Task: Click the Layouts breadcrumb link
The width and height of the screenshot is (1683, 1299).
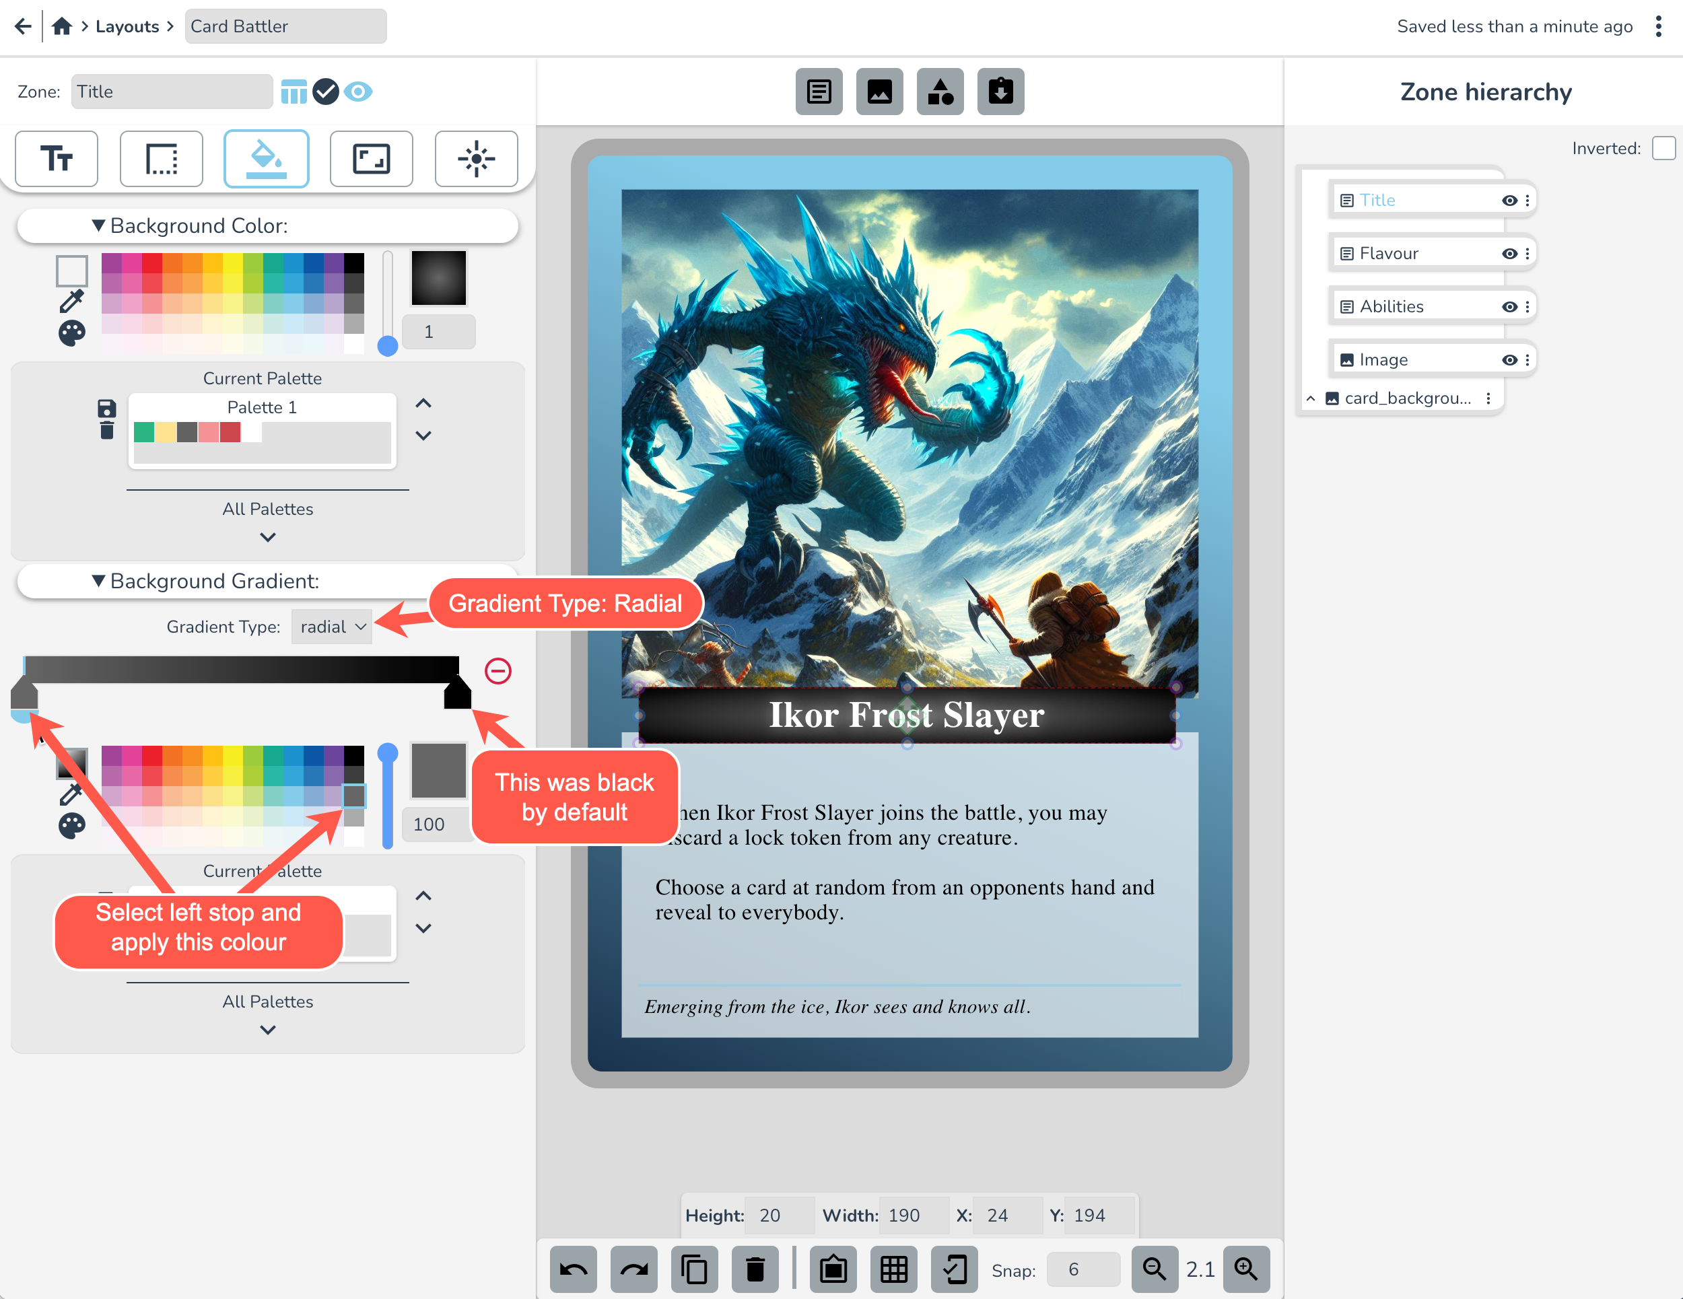Action: coord(127,26)
